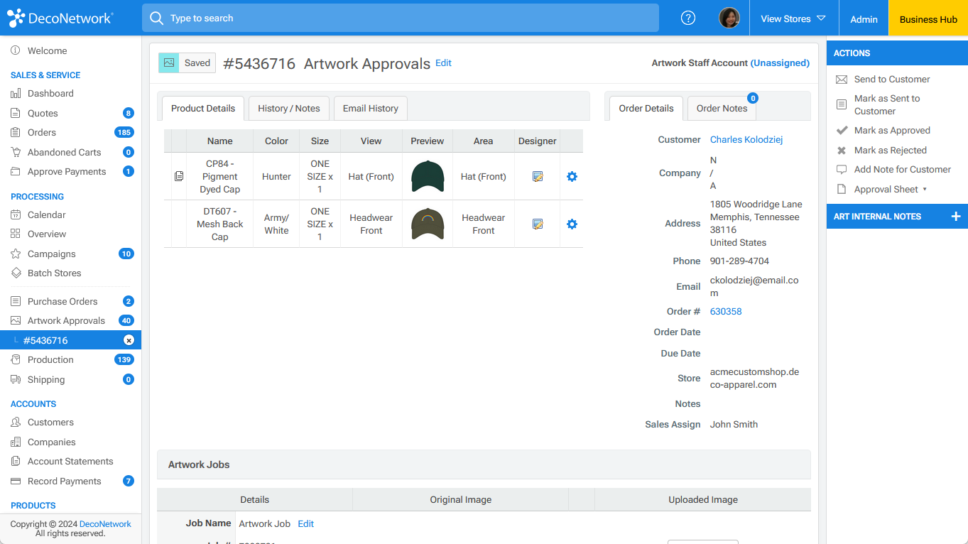The image size is (968, 544).
Task: Open the Order Notes tab
Action: coord(721,109)
